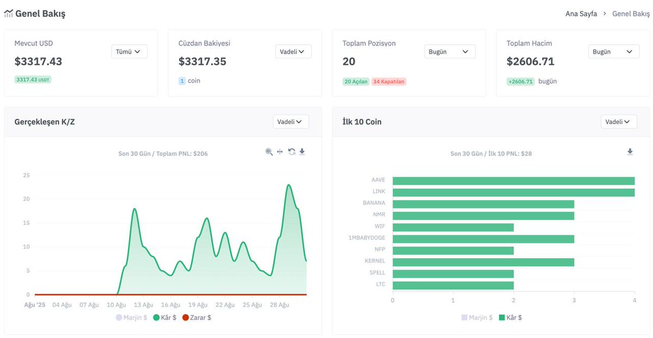Open the Bugün dropdown in Toplam Hacim card

614,52
